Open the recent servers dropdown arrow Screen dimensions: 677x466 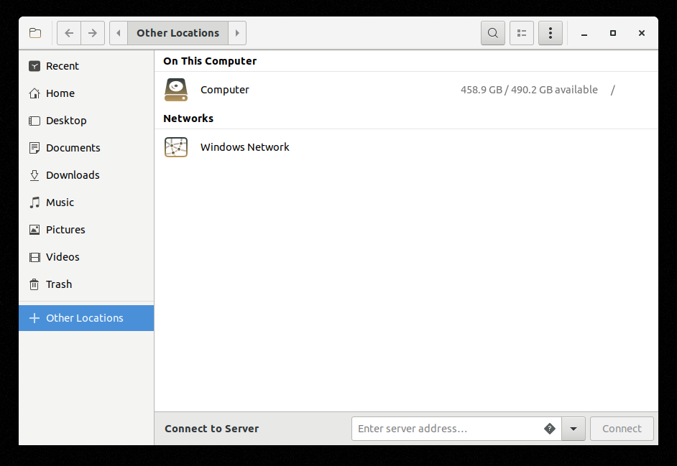pos(574,429)
